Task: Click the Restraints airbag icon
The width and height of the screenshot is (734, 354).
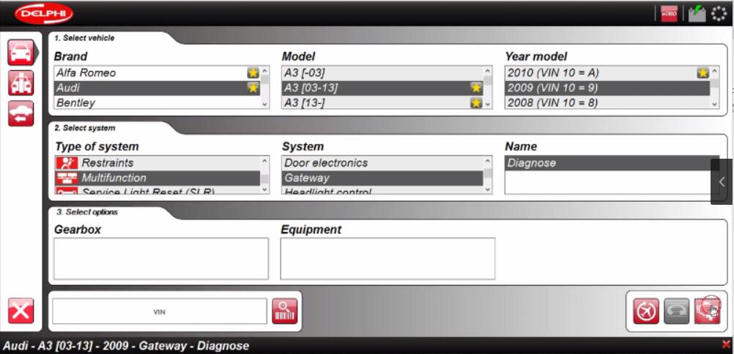Action: pyautogui.click(x=67, y=162)
